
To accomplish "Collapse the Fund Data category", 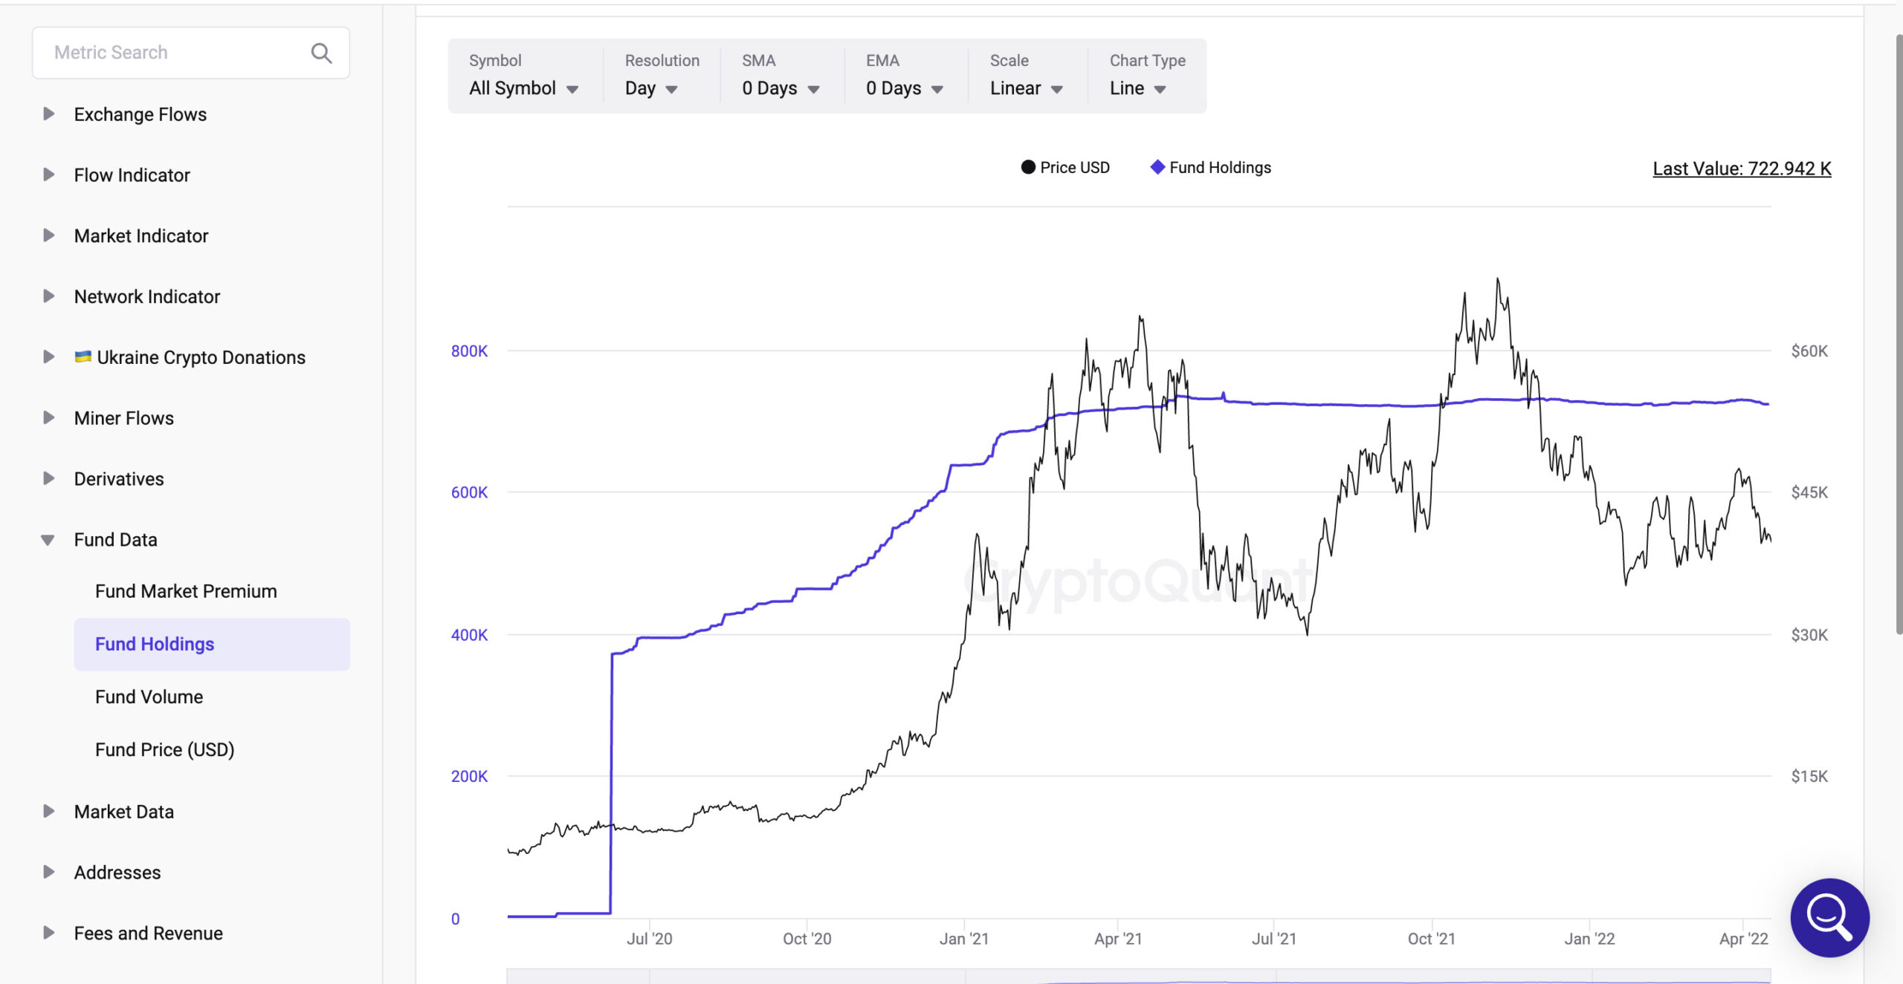I will (x=48, y=540).
